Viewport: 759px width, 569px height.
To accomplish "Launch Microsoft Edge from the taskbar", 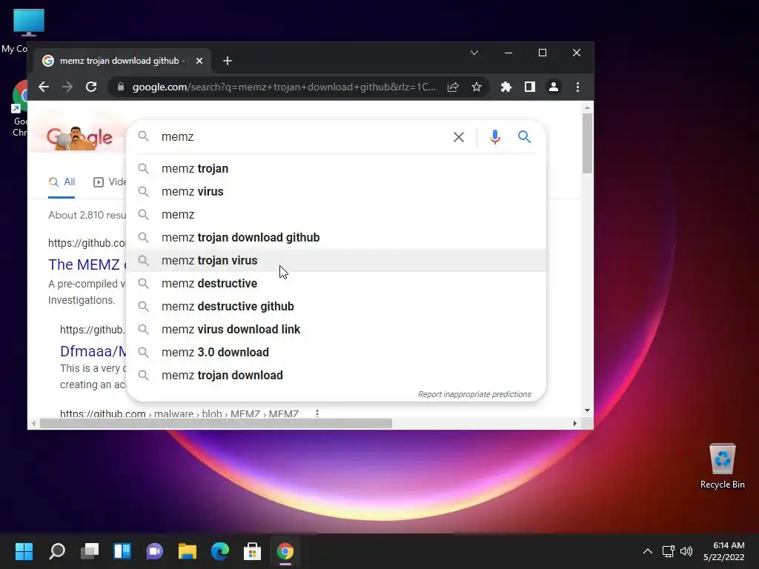I will click(219, 551).
